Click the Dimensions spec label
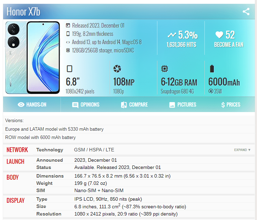This screenshot has width=257, height=220. coord(50,176)
